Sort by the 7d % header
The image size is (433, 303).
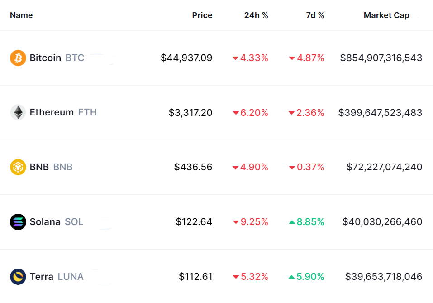[x=315, y=15]
